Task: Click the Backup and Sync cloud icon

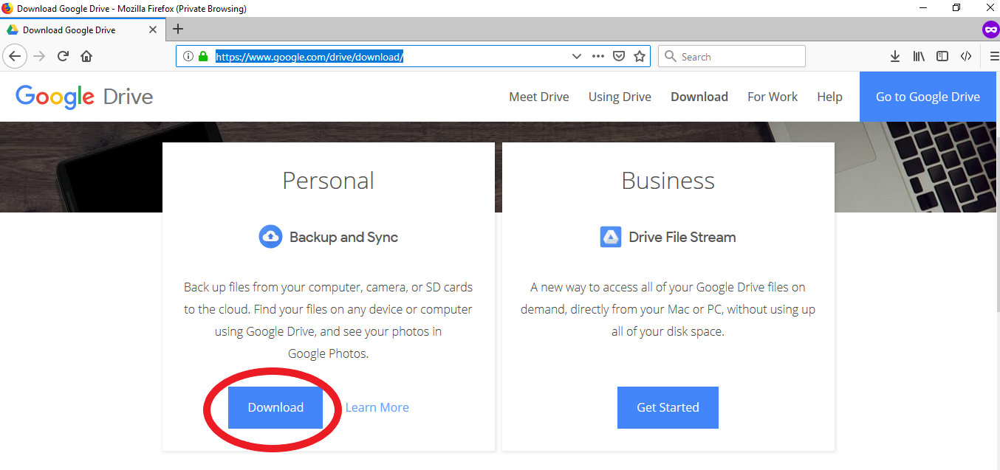Action: 270,237
